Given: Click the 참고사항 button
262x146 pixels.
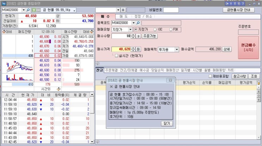Looking at the screenshot, I should coord(239,76).
